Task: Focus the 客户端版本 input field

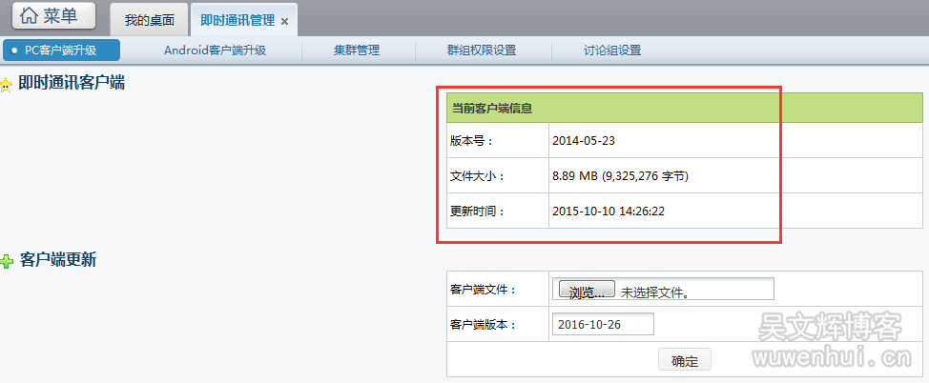Action: coord(603,325)
